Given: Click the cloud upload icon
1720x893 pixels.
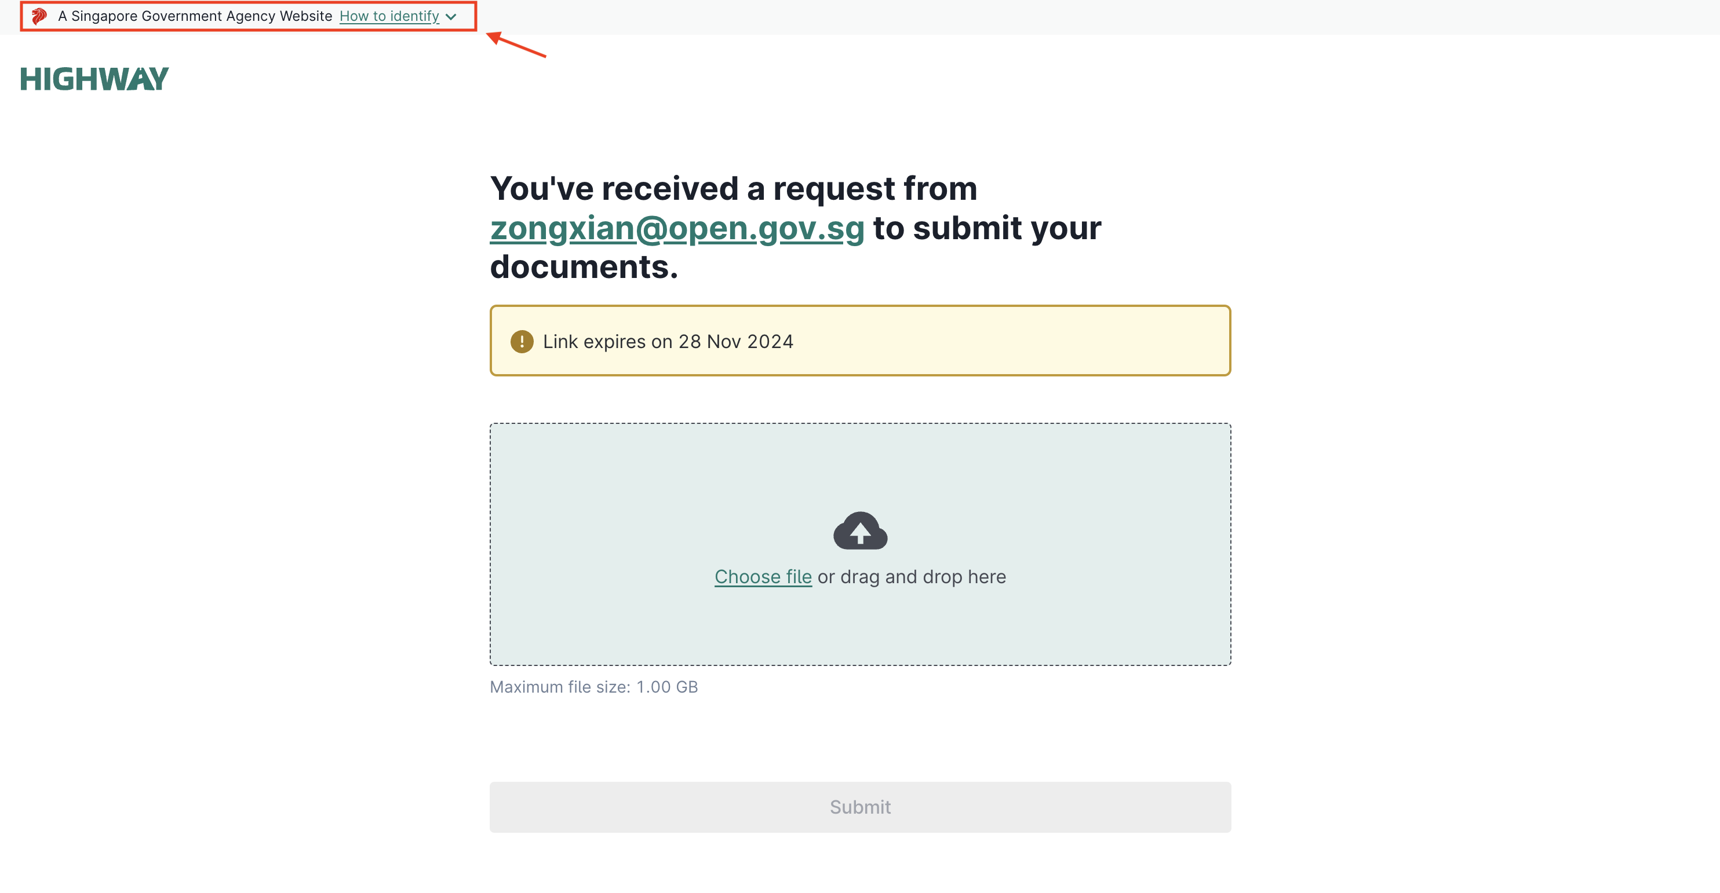Looking at the screenshot, I should (x=860, y=530).
